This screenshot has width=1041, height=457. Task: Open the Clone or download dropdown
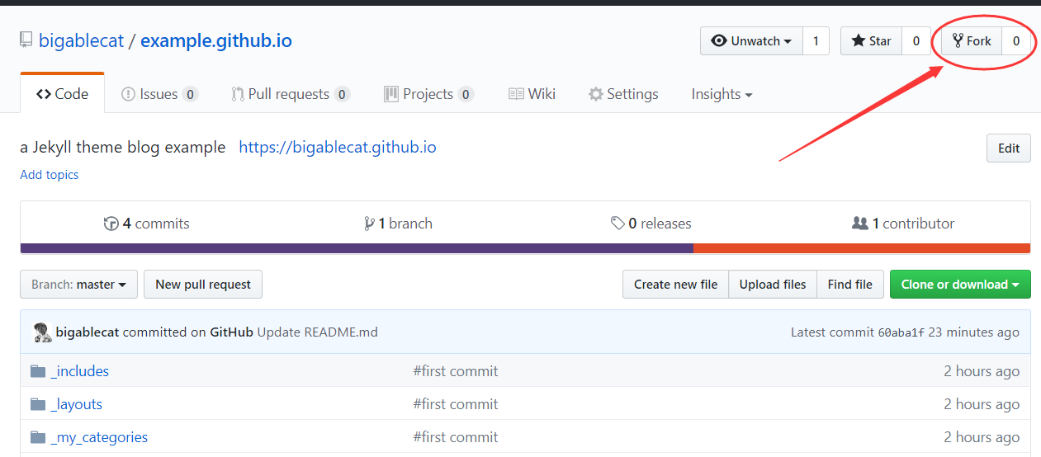(x=960, y=285)
